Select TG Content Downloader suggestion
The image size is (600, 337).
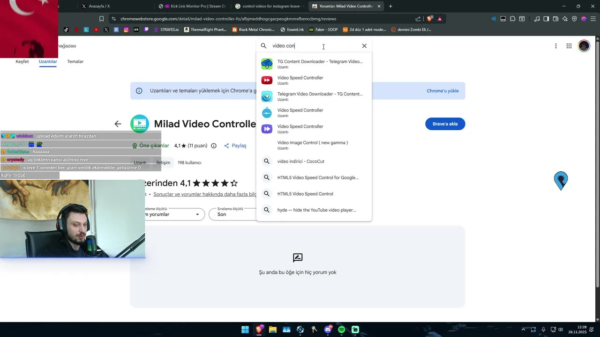pos(314,64)
